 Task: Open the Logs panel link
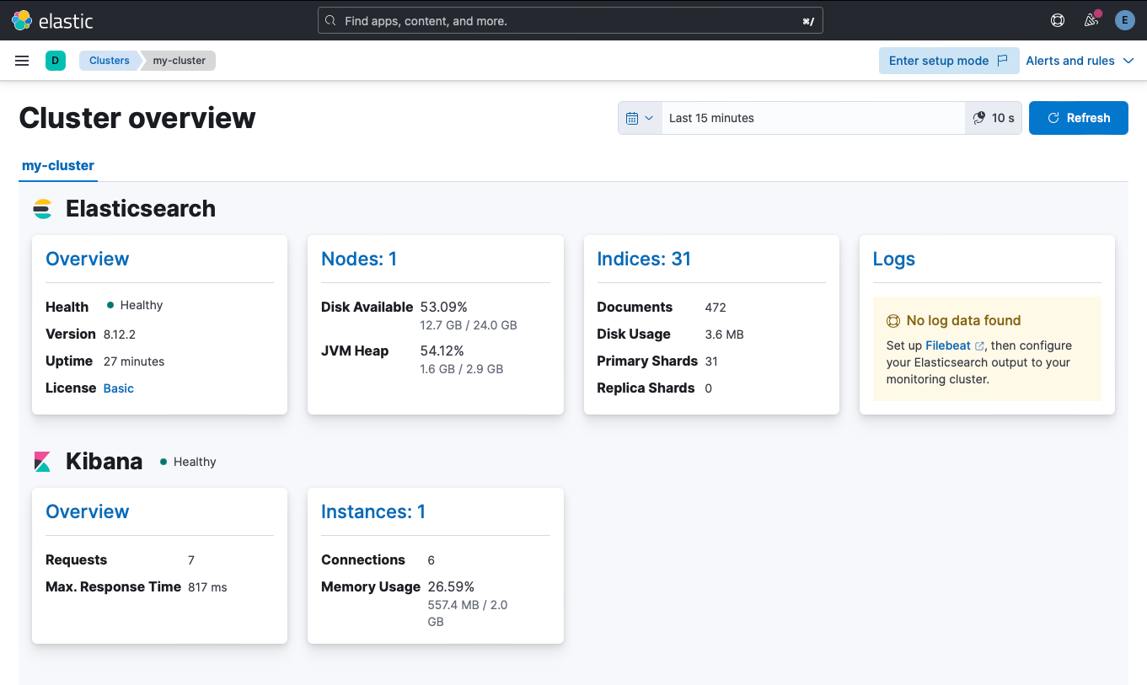click(894, 259)
